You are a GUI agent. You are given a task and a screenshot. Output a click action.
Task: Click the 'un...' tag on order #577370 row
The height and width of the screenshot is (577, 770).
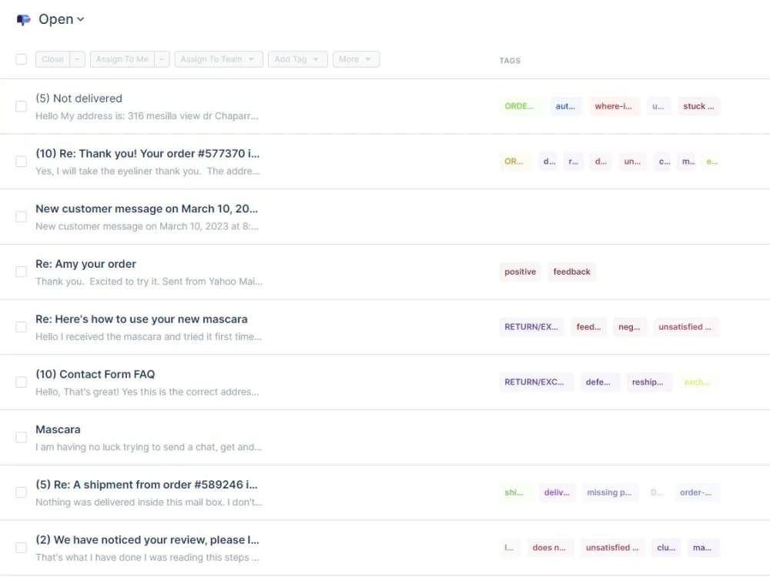point(632,162)
